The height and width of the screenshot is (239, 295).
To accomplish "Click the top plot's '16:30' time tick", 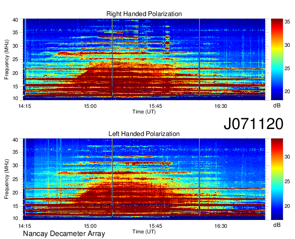I will point(221,106).
